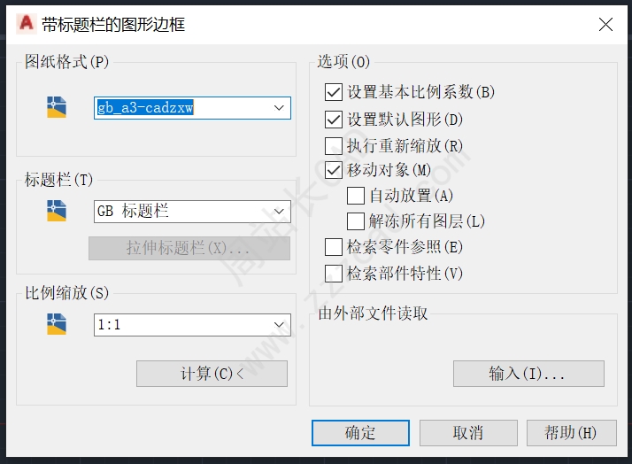This screenshot has width=632, height=464.
Task: Open help via 帮助(H) button
Action: (x=571, y=432)
